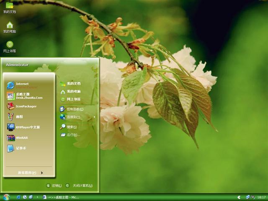Viewport: 268px width, 201px height.
Task: Expand the Quick Launch overflow chevron
Action: 37,197
